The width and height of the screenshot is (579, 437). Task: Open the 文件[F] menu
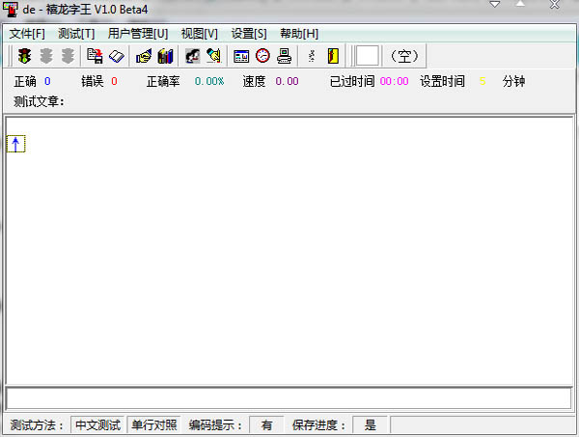[x=27, y=34]
